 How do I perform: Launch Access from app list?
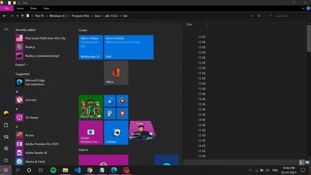pyautogui.click(x=25, y=135)
